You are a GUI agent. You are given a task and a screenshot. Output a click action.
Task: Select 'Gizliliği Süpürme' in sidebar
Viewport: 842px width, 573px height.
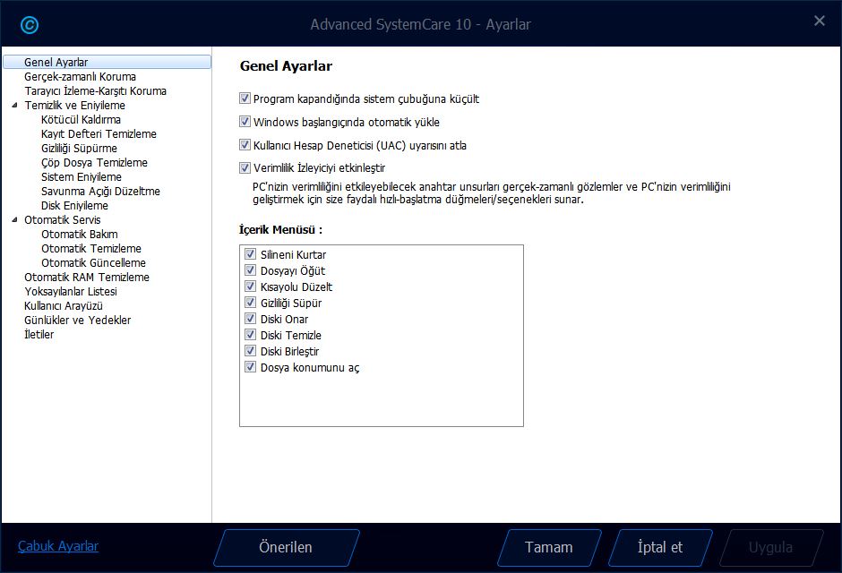coord(79,148)
